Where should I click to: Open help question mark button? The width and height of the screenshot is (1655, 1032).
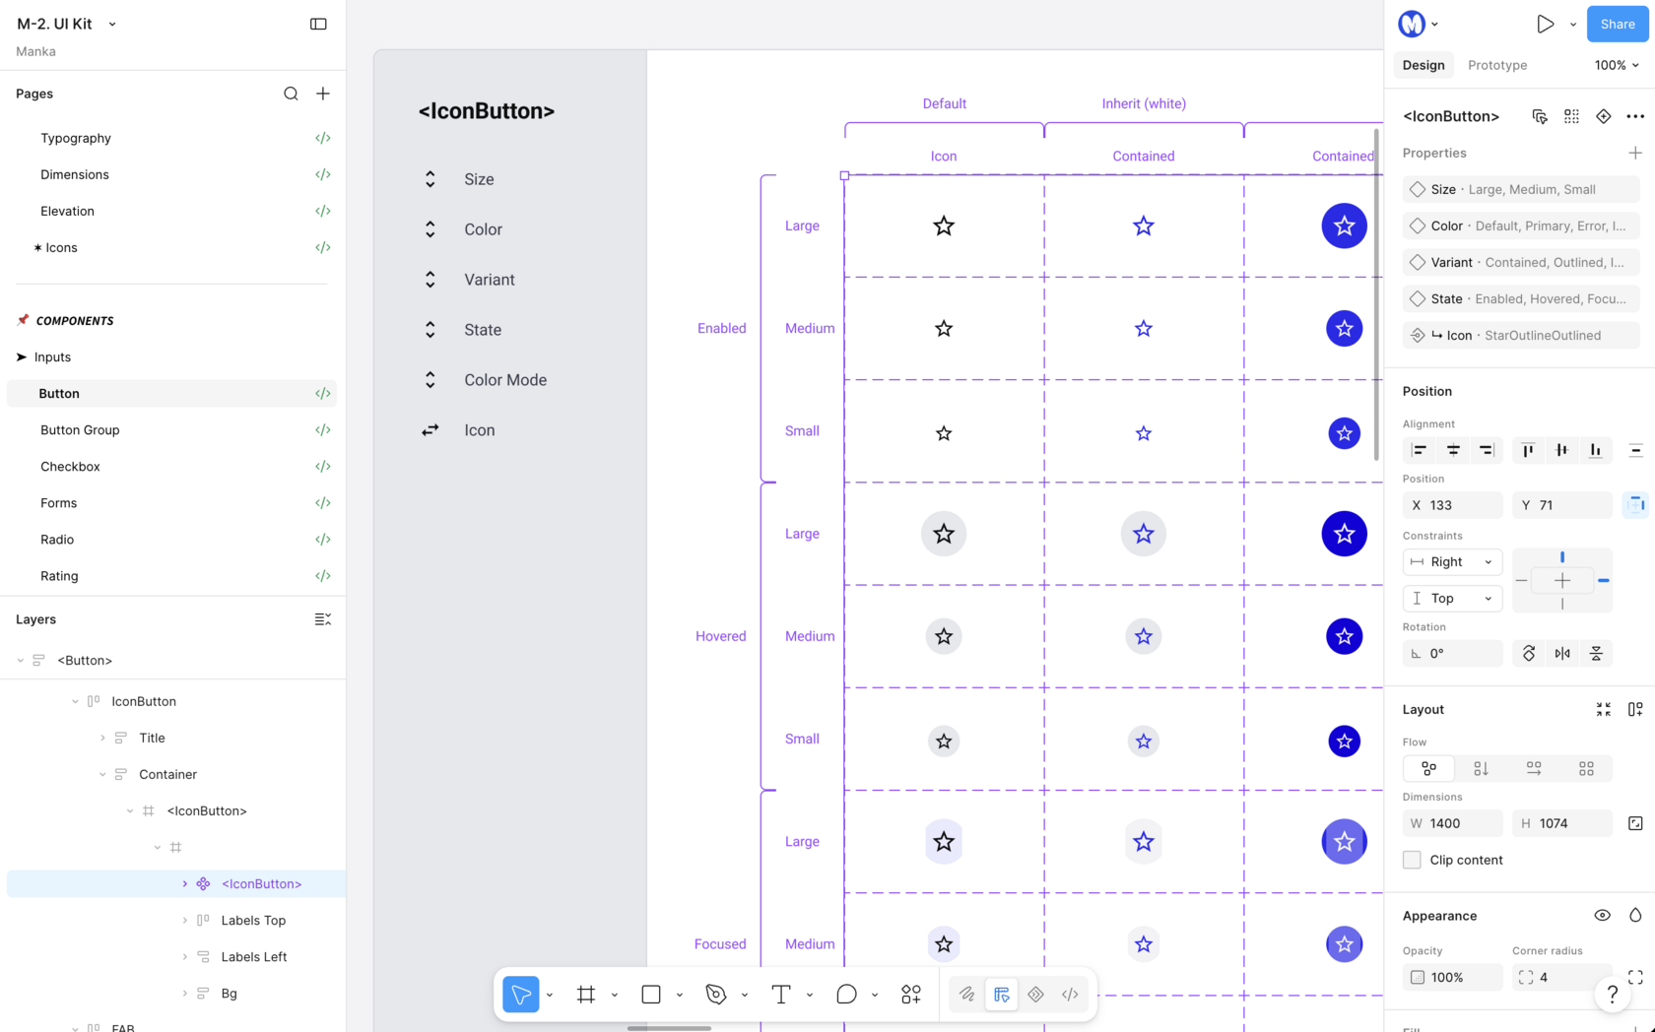1612,995
